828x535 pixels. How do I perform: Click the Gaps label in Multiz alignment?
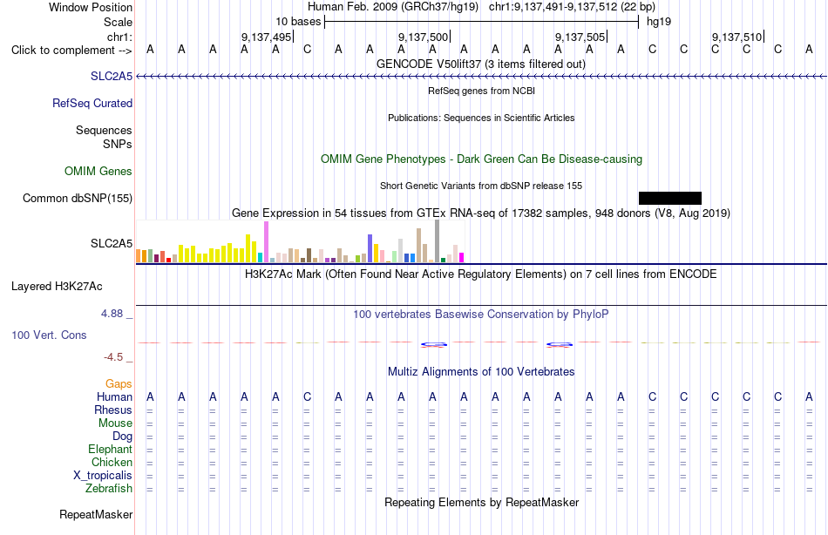click(119, 384)
